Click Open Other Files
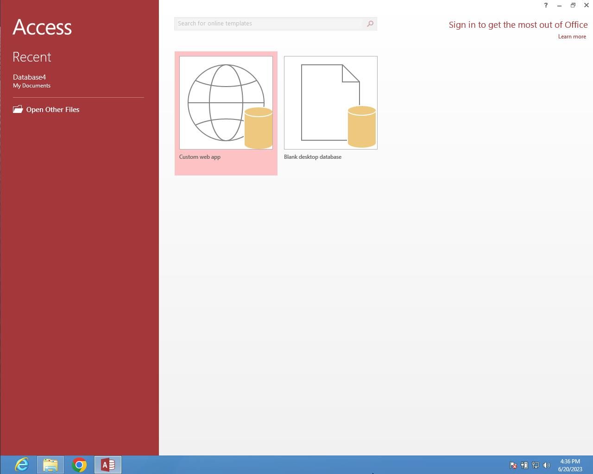 click(52, 110)
